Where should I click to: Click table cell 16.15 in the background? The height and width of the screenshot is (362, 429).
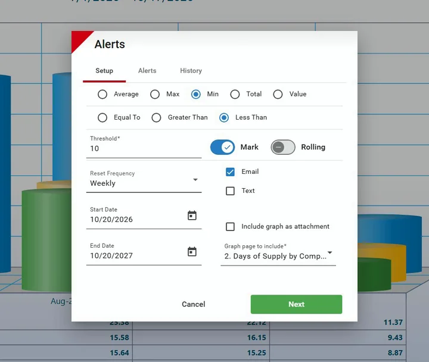click(x=256, y=338)
